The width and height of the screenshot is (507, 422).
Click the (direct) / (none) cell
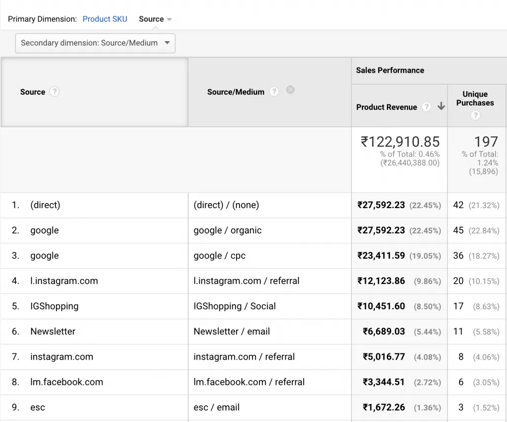[x=226, y=205]
